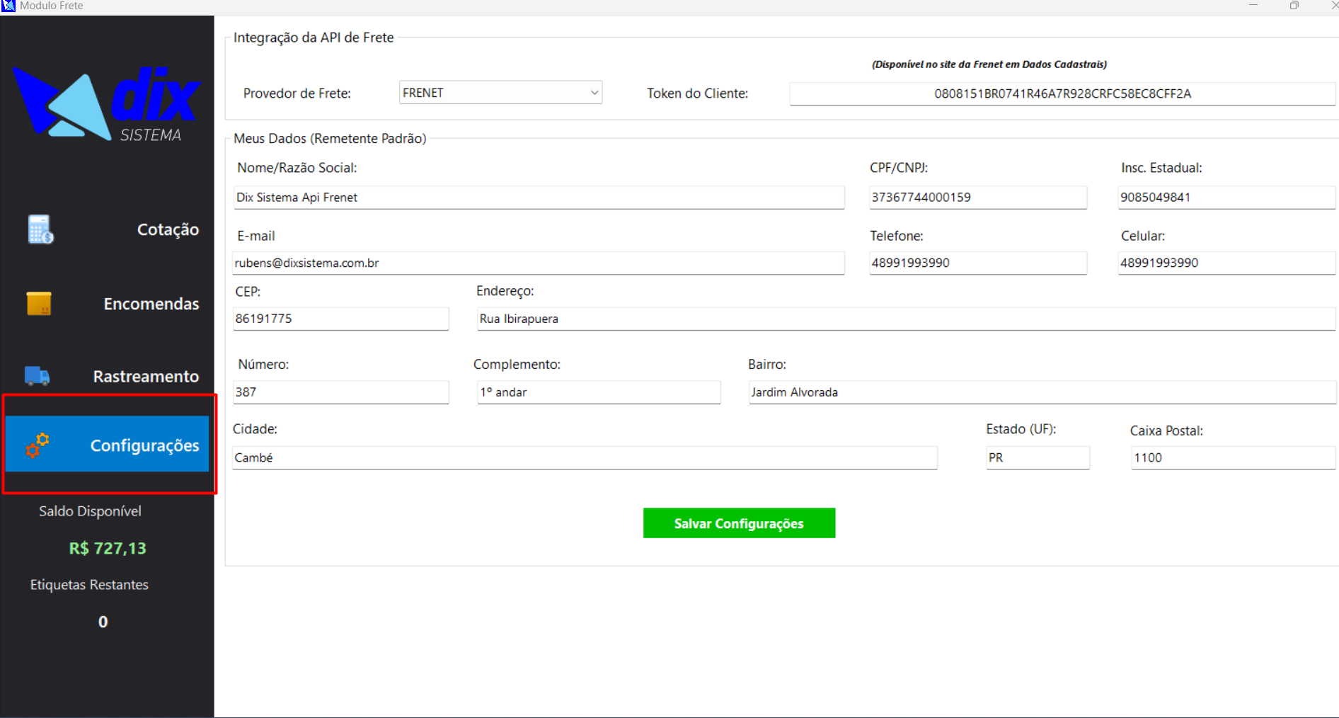
Task: Select the CEP field
Action: coord(340,318)
